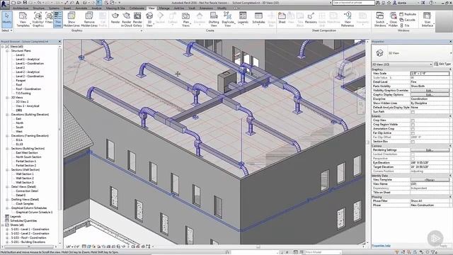Expand Structural Plans tree node
The image size is (453, 255).
[x=7, y=51]
